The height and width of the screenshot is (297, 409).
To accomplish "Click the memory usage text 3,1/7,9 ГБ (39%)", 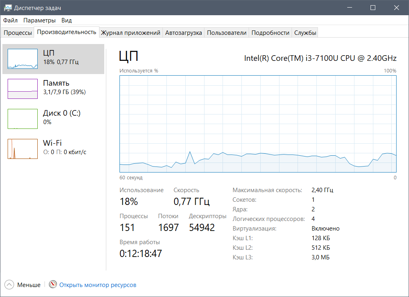I will point(65,92).
